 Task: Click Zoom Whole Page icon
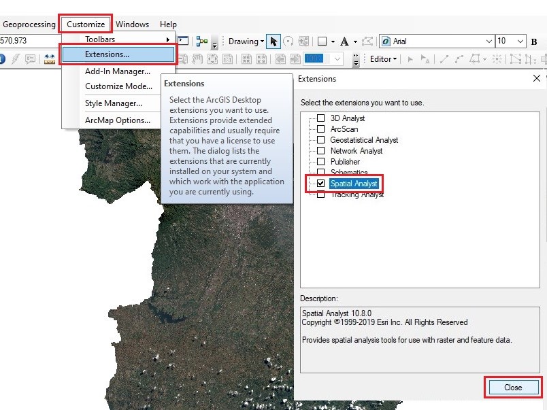pos(212,59)
